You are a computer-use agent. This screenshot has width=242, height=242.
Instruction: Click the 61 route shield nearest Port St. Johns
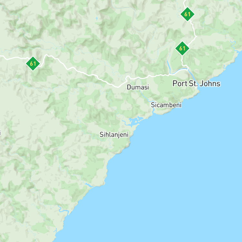coord(182,48)
